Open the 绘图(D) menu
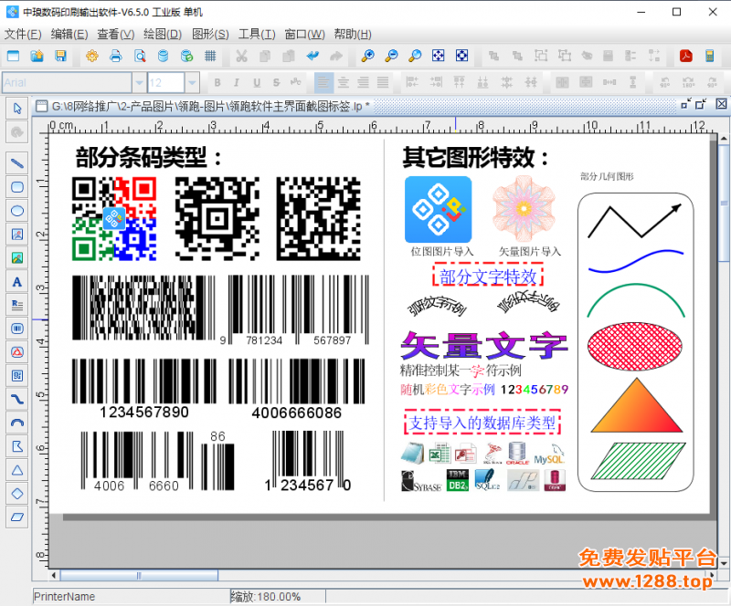 [162, 34]
